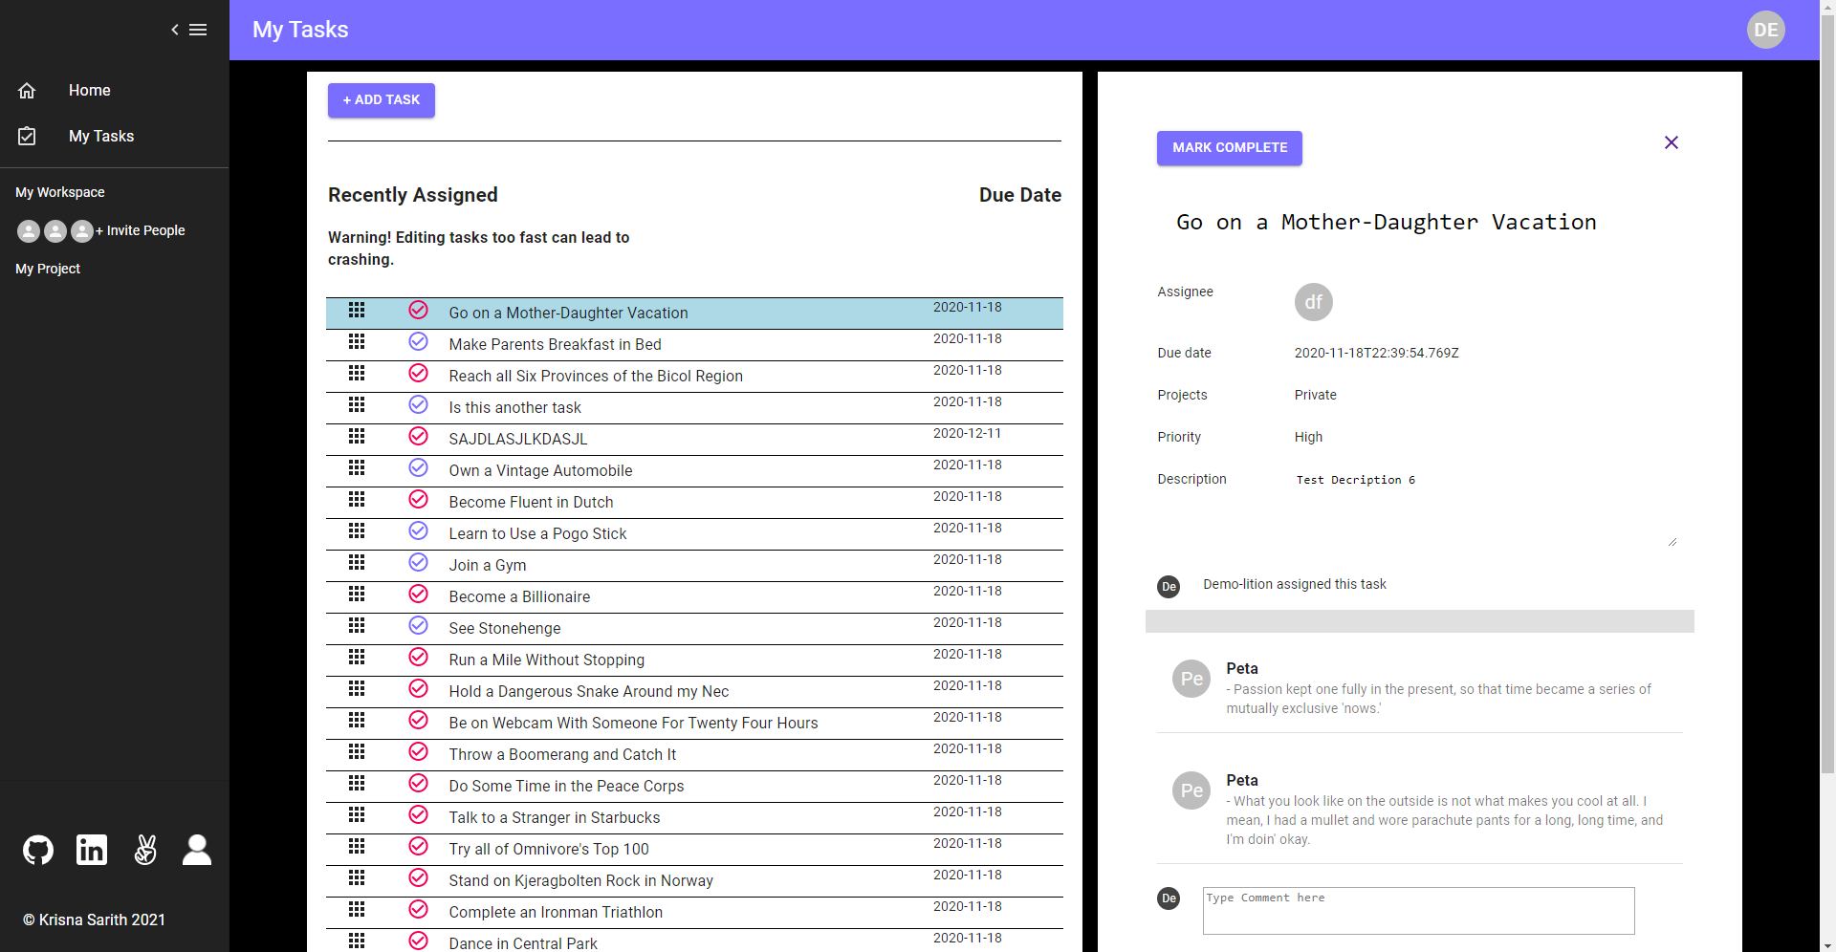Open My Tasks in the sidebar

click(x=100, y=136)
